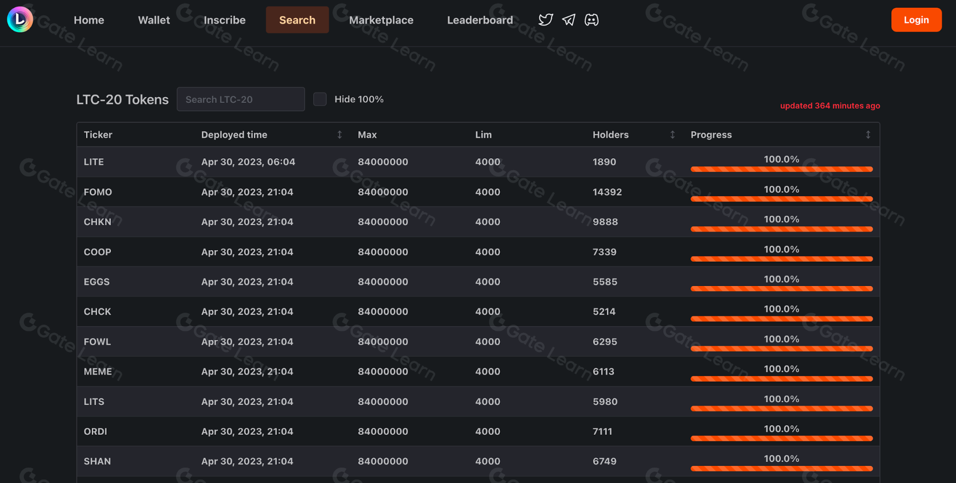Open the ORDI token entry

tap(96, 431)
